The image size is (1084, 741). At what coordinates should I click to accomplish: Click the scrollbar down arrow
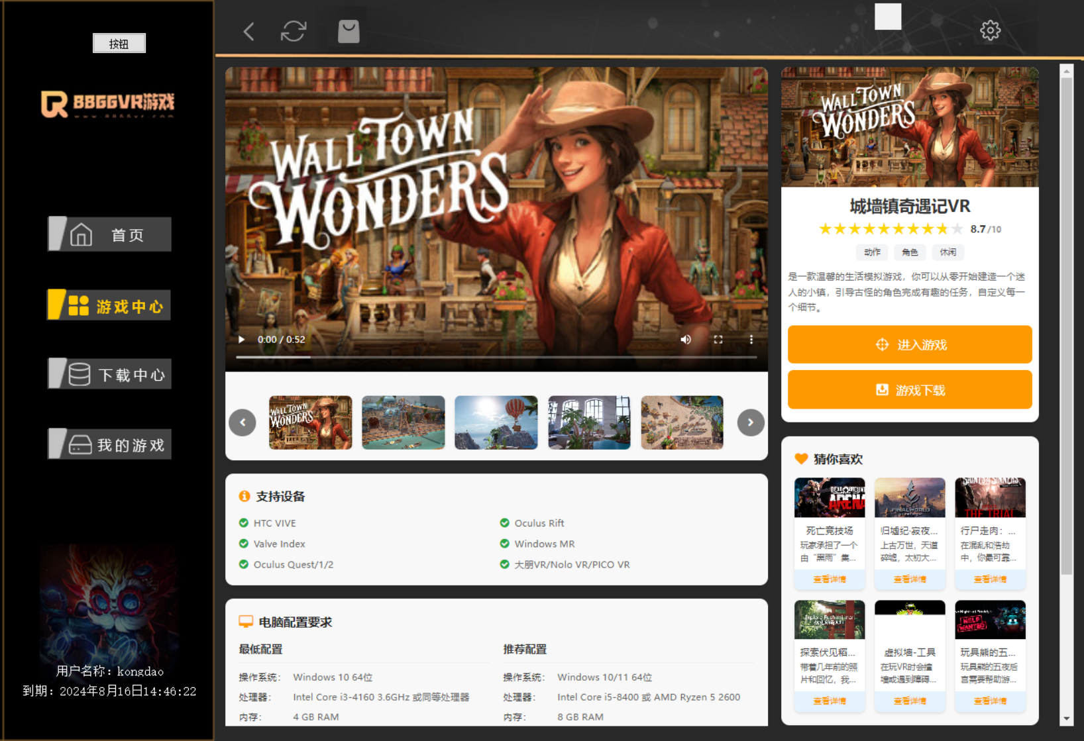point(1066,718)
